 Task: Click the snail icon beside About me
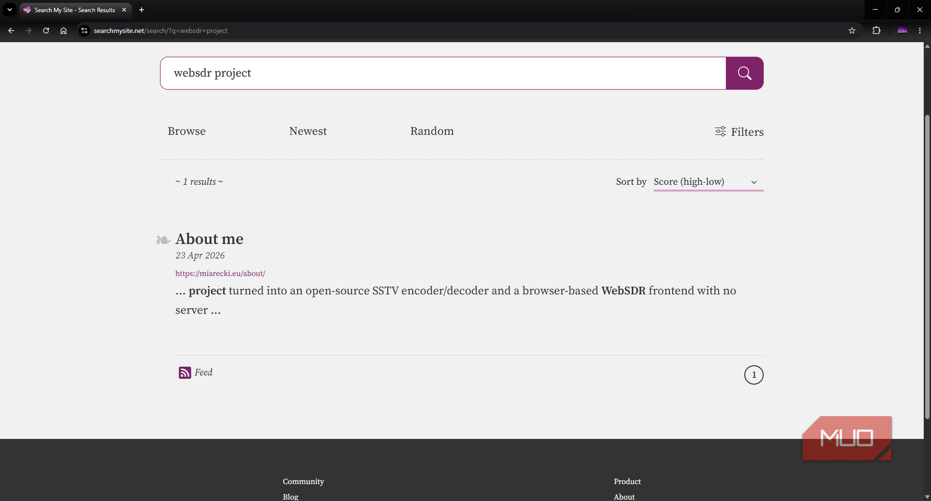pos(163,240)
